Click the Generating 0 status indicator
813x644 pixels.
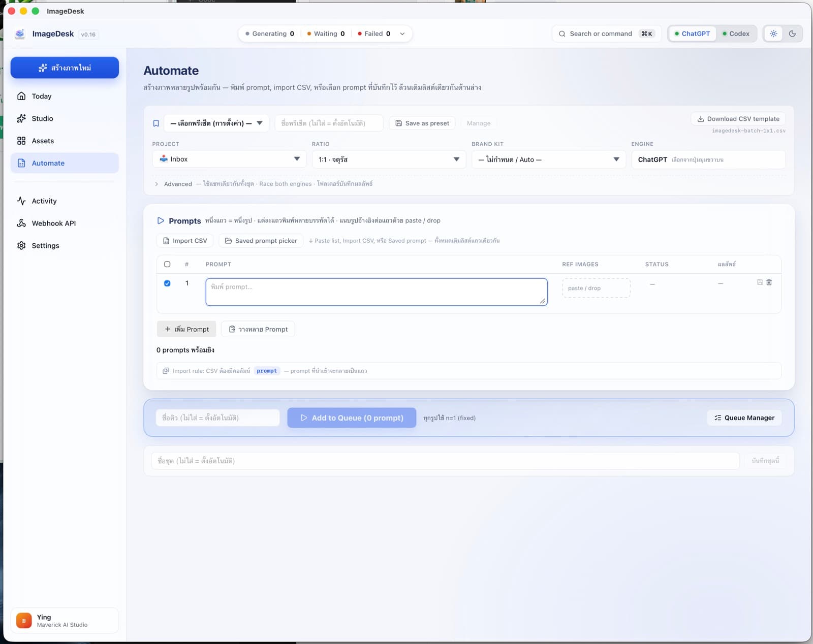[270, 34]
